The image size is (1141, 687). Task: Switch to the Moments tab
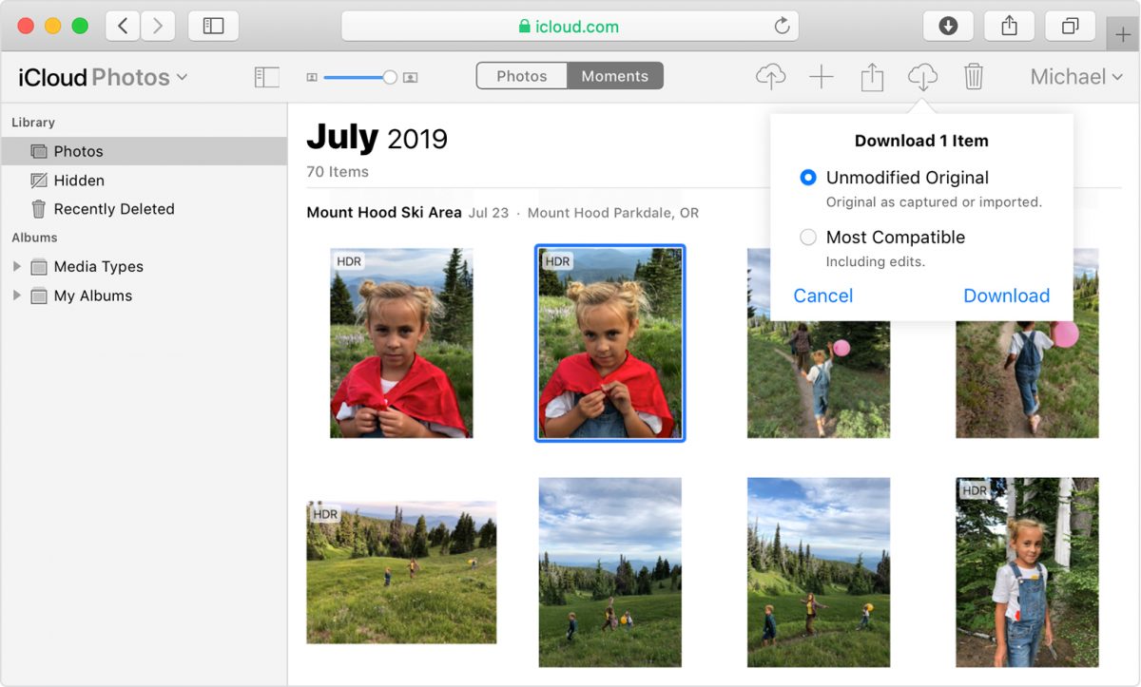614,76
